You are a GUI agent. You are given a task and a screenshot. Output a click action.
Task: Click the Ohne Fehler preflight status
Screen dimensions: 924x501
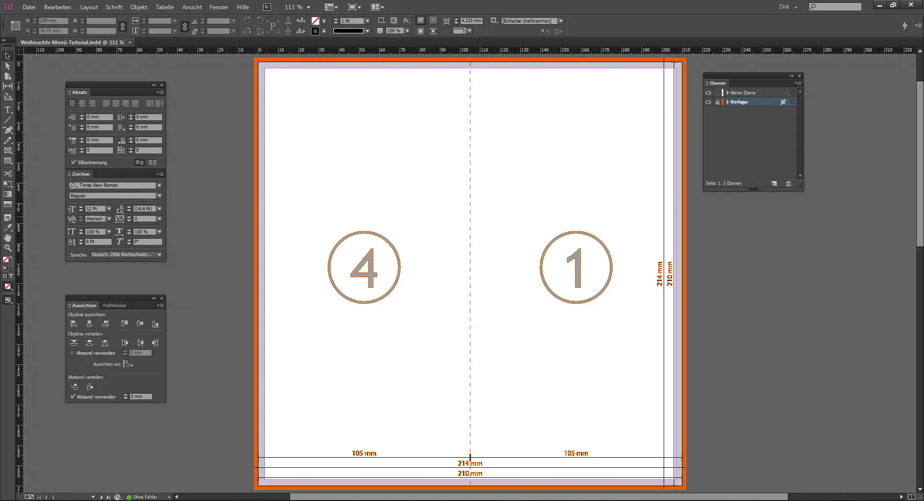click(145, 497)
